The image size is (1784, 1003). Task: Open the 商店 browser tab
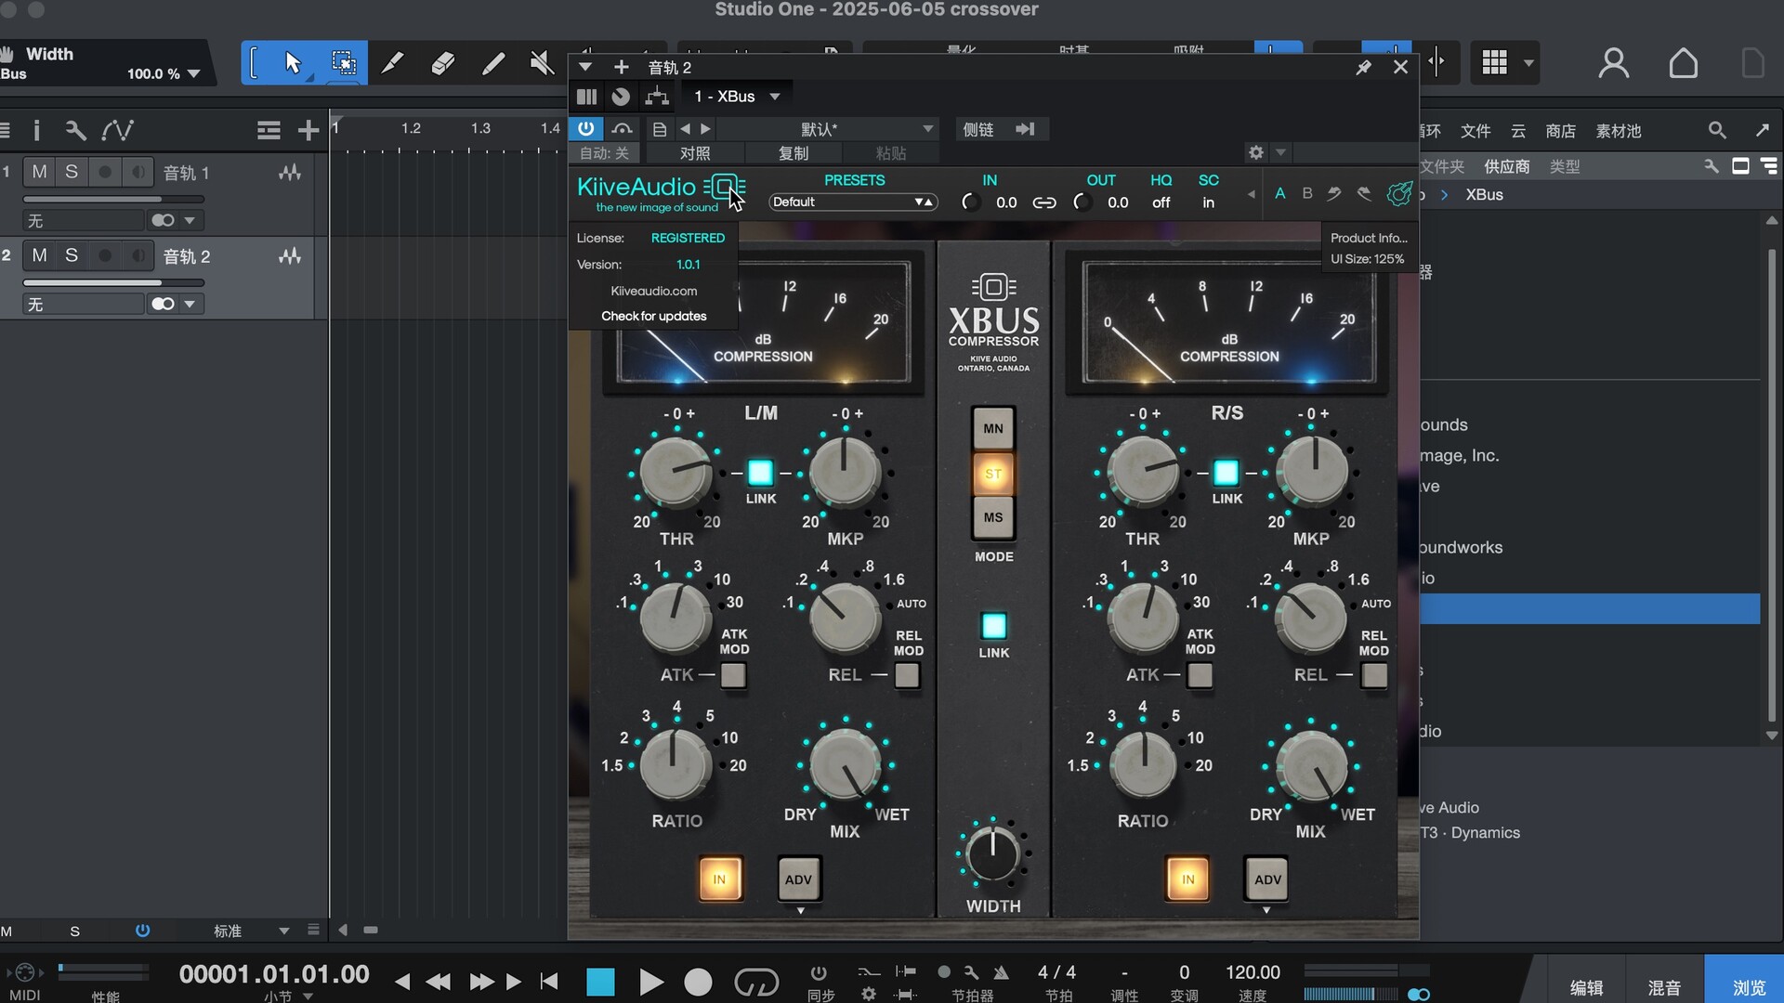(x=1560, y=131)
